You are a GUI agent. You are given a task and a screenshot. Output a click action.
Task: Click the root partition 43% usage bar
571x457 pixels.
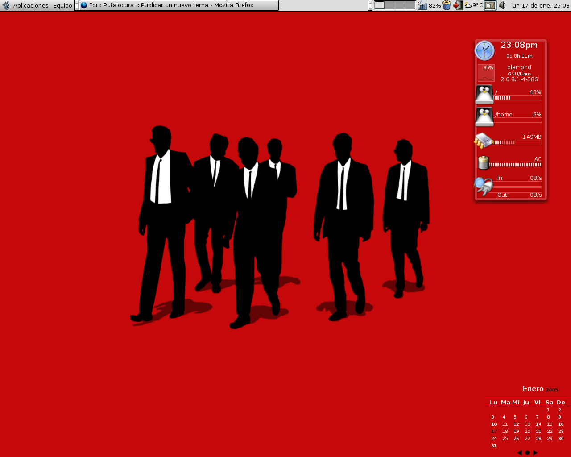pyautogui.click(x=517, y=98)
